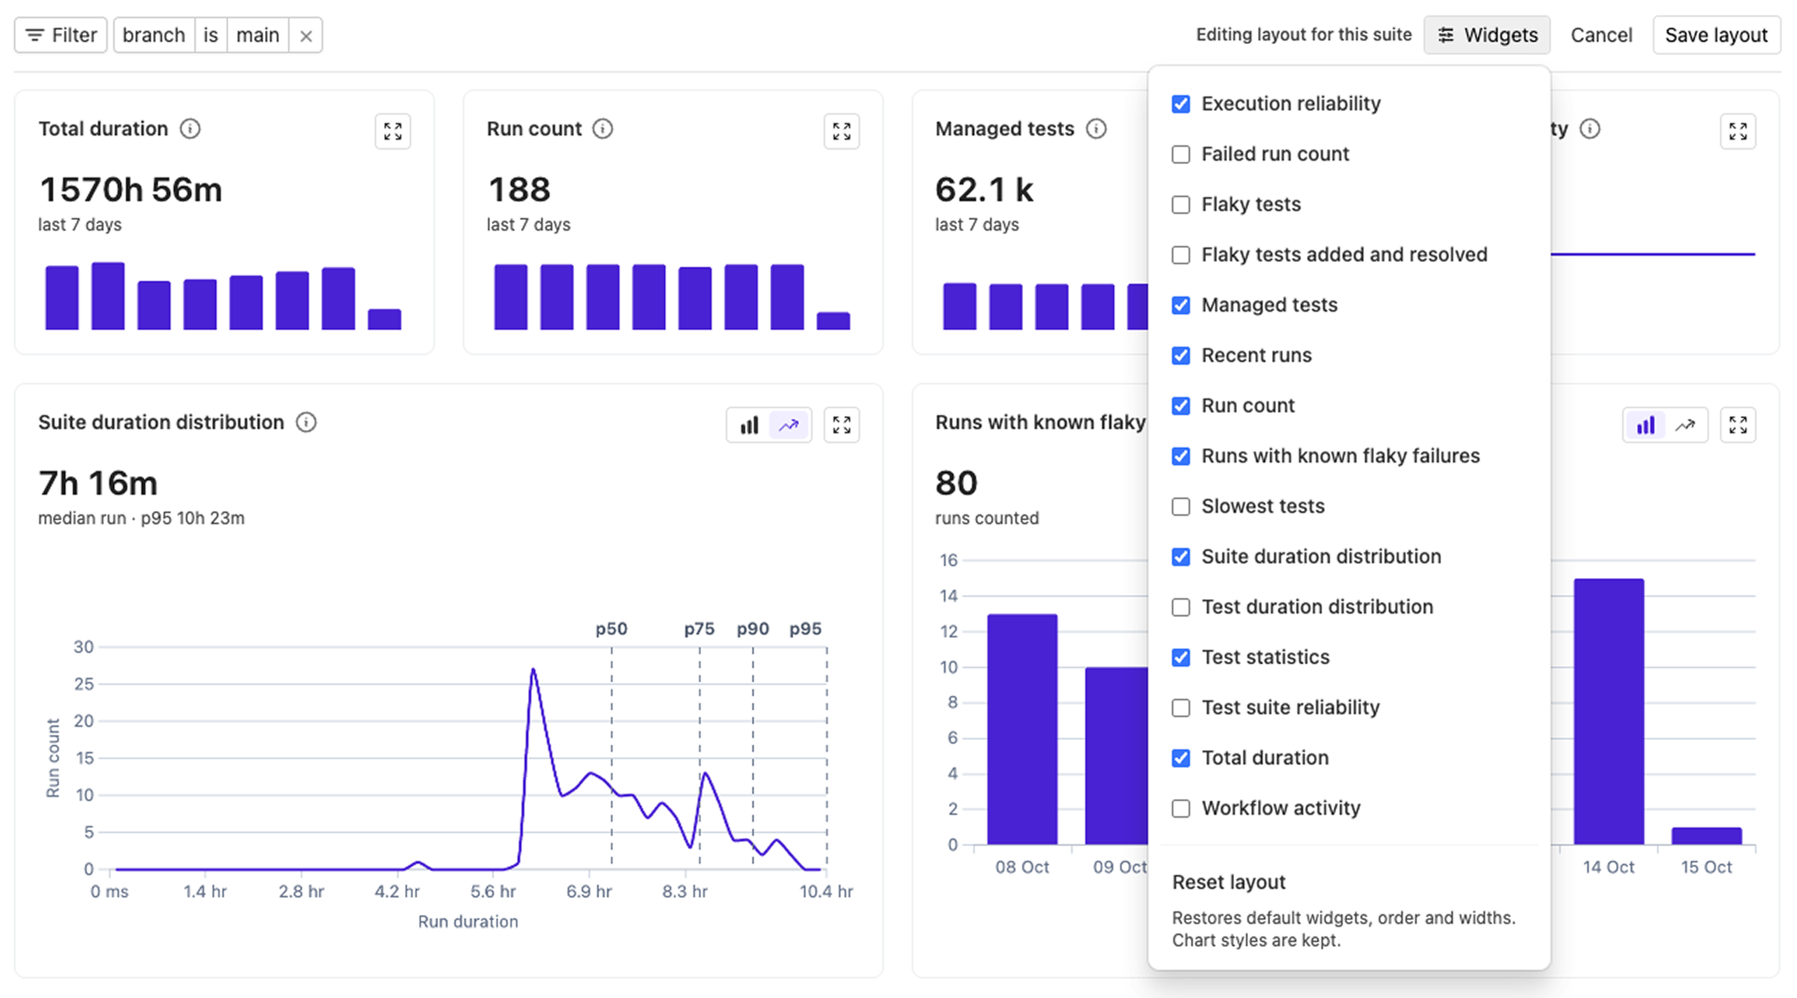This screenshot has height=998, width=1797.
Task: Cancel layout editing
Action: point(1601,35)
